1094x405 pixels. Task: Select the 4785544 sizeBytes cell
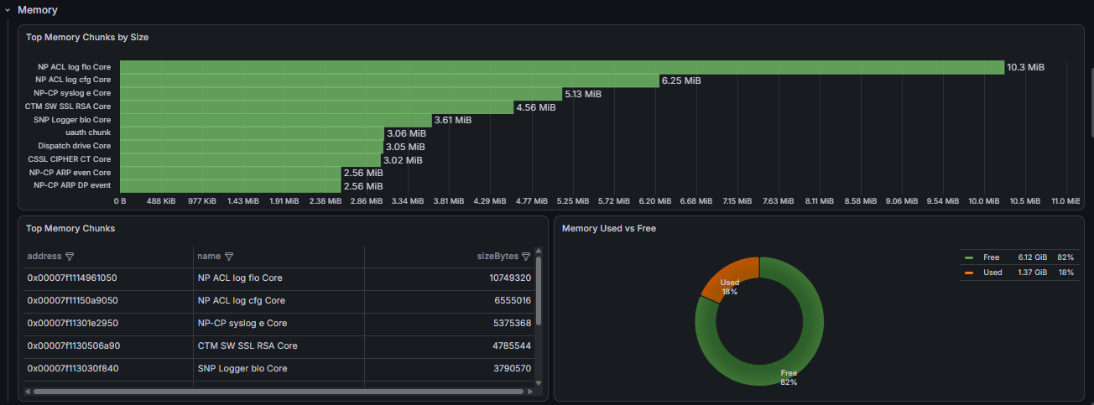[450, 345]
